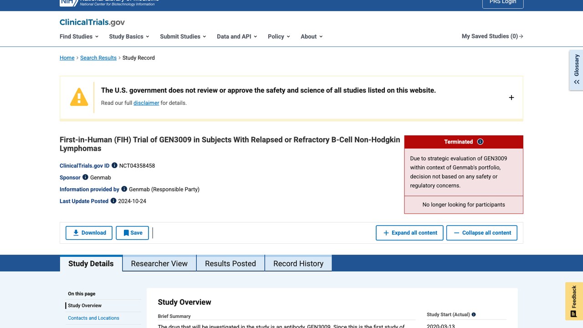Click the PRS Login button

pos(503,3)
